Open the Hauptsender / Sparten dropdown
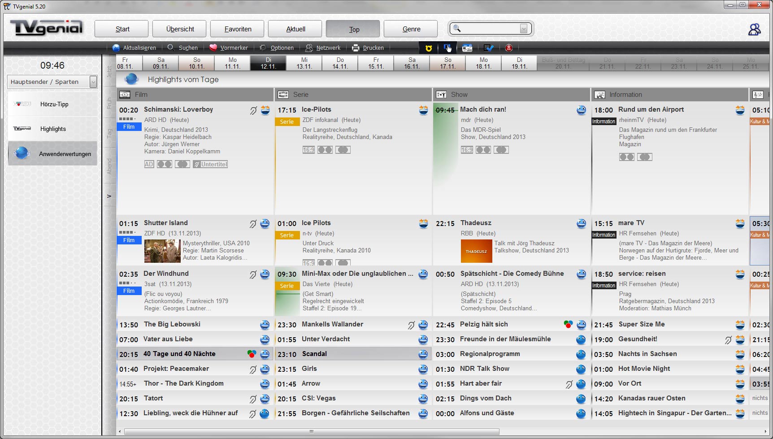 [52, 82]
